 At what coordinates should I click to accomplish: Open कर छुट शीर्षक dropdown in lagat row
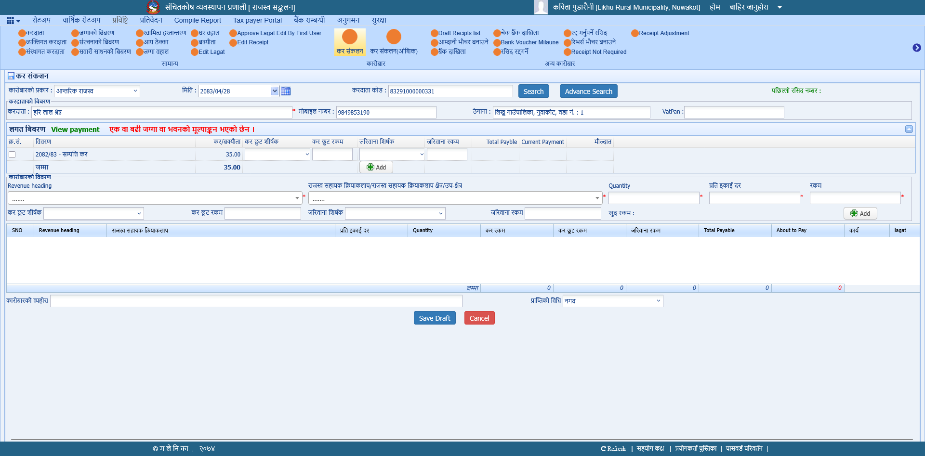[277, 154]
